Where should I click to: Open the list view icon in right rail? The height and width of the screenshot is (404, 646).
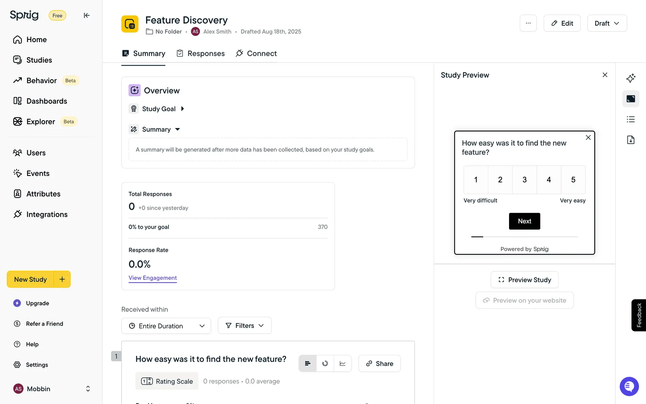click(x=631, y=119)
